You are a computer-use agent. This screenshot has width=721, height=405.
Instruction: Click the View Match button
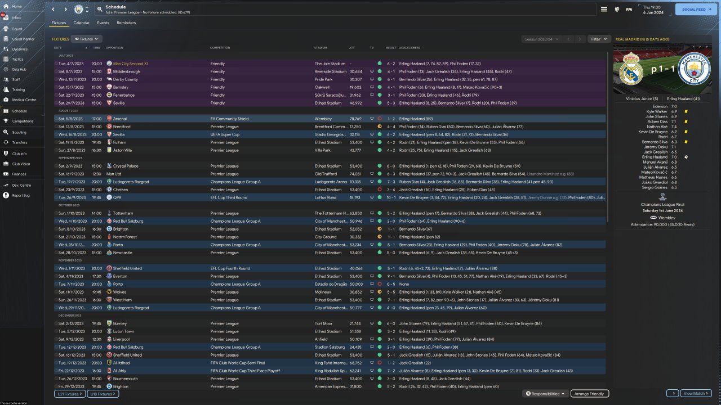(x=697, y=394)
